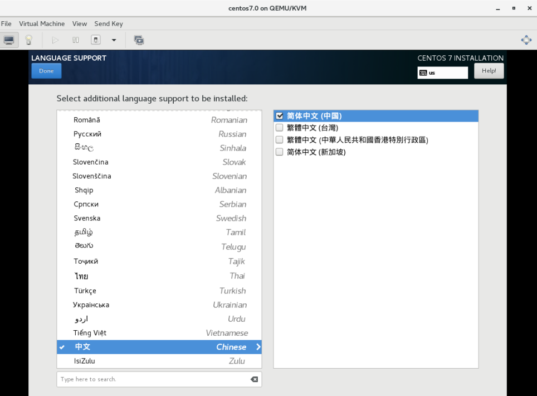Select Zulu (IsiZulu) in the list
The image size is (537, 396).
[159, 361]
